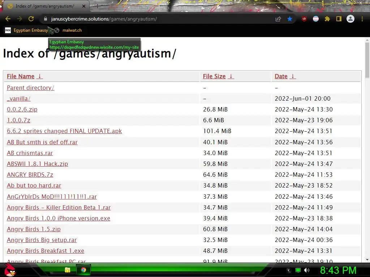Click the 26.8 MiB size value
This screenshot has height=277, width=370.
coord(215,109)
